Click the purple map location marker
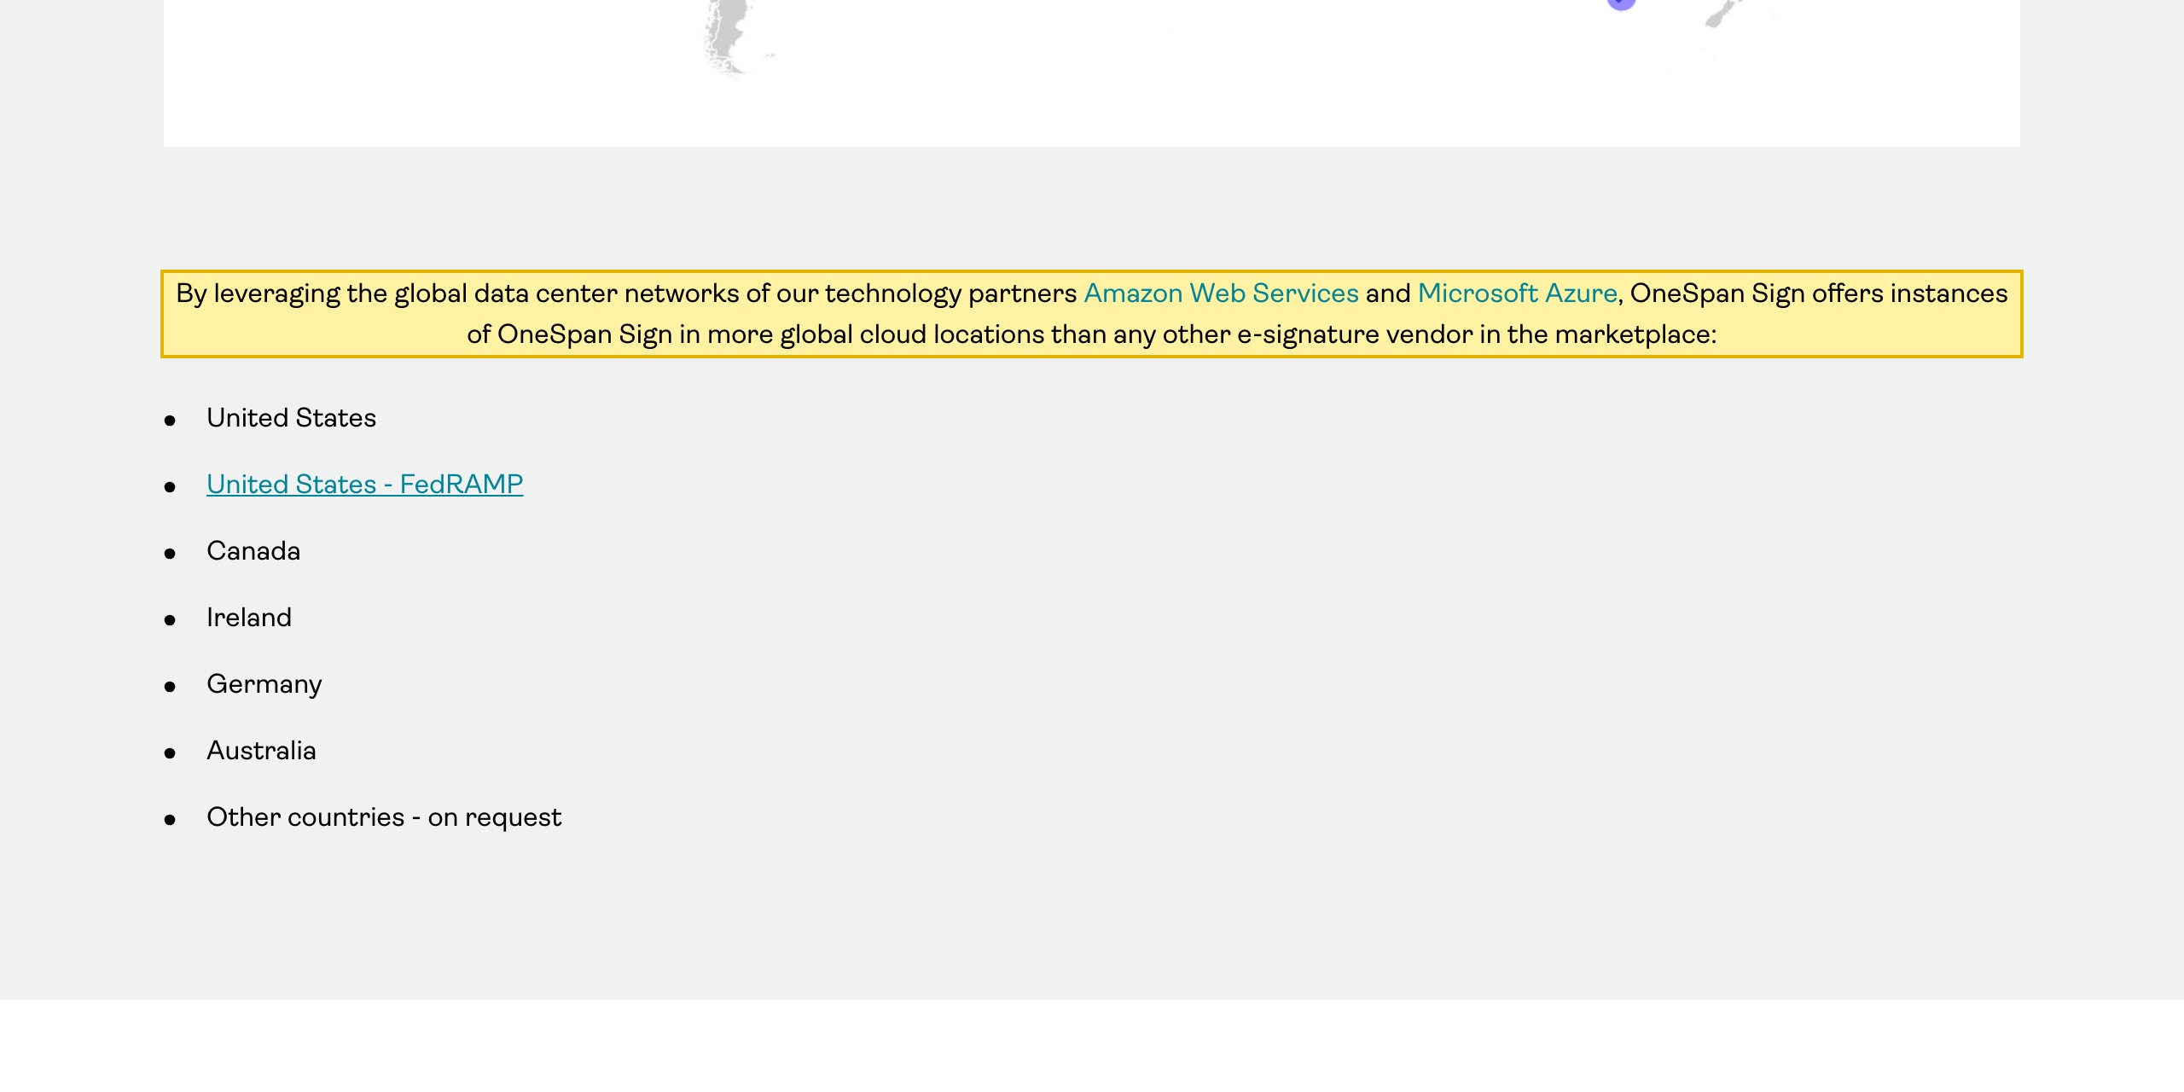The height and width of the screenshot is (1092, 2184). tap(1621, 3)
